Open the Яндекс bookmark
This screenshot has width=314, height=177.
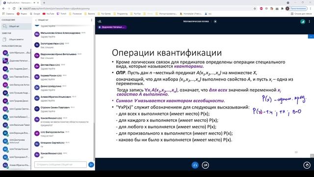[x=22, y=14]
